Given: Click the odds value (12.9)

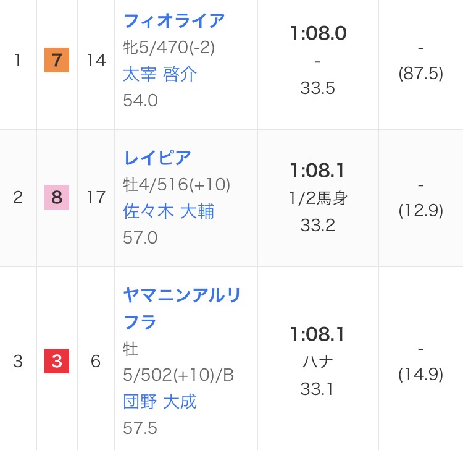Looking at the screenshot, I should point(420,211).
